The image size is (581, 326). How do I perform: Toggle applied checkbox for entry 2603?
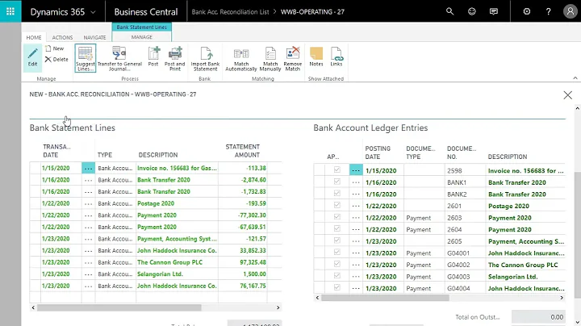336,217
